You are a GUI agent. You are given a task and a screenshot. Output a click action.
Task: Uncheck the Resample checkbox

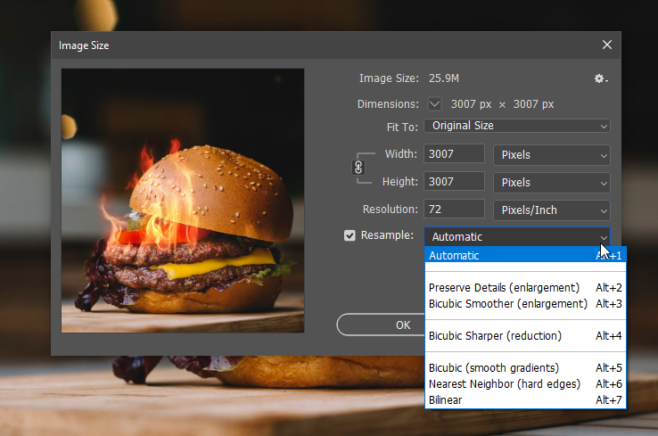pos(350,235)
